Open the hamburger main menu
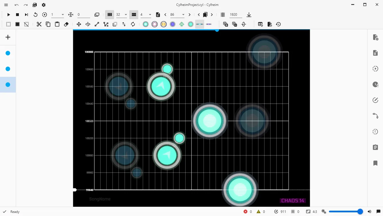 coord(6,5)
